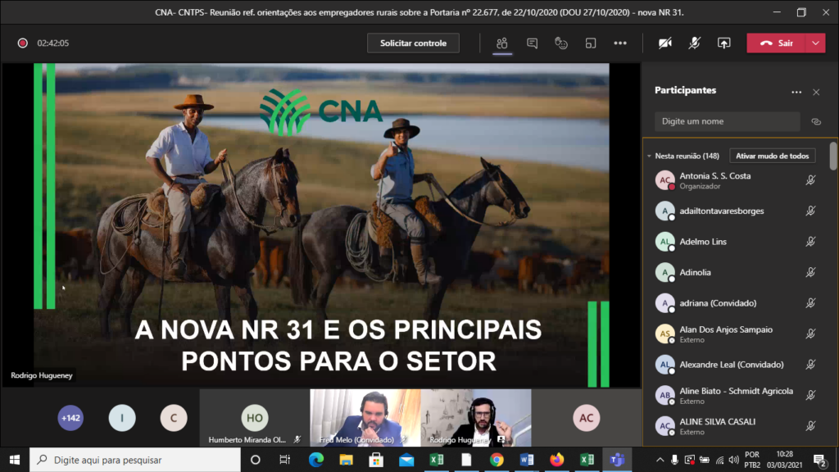Viewport: 839px width, 472px height.
Task: Select participant Antonia S. S. Costa
Action: tap(736, 180)
